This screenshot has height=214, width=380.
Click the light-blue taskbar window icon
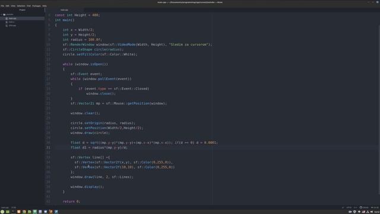56,212
